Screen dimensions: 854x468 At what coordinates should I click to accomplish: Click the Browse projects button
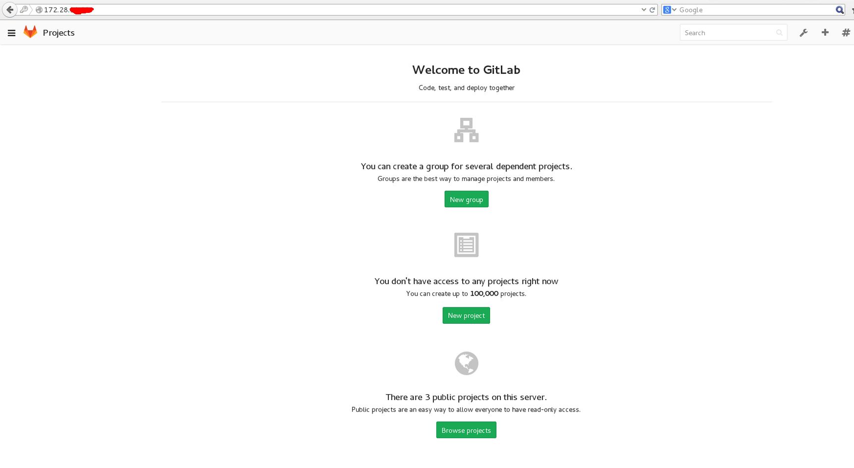466,430
